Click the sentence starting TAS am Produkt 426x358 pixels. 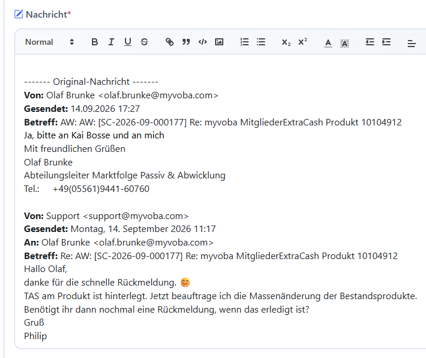(x=220, y=296)
